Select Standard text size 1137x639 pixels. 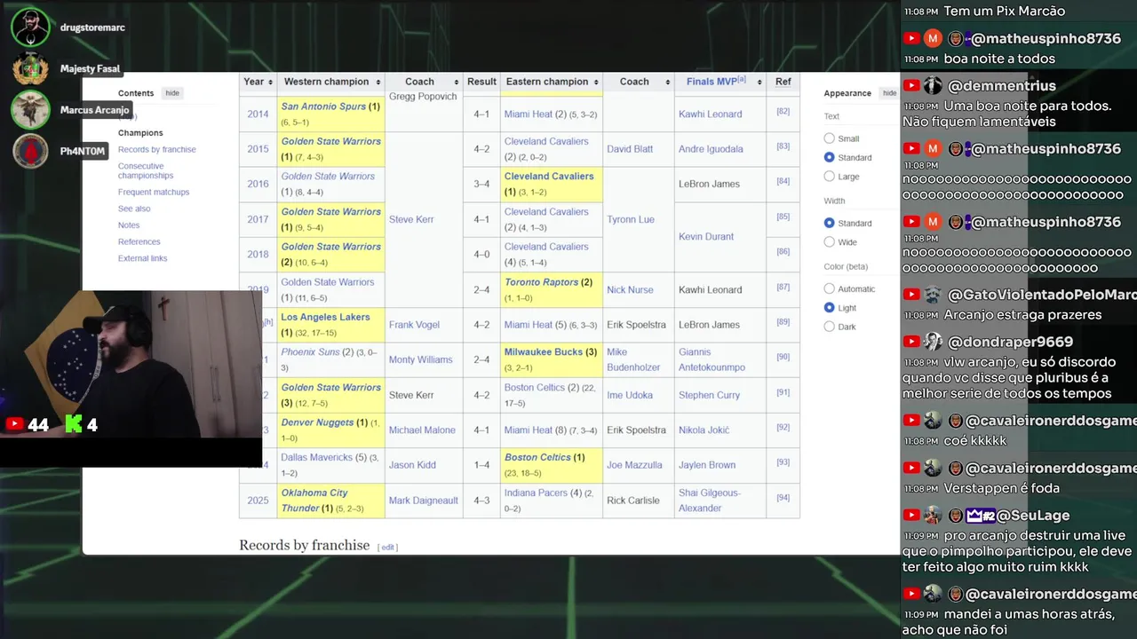tap(829, 157)
